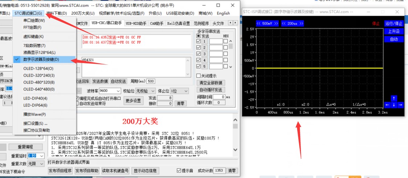
Task: Open the STC调试接口(G) menu
Action: (28, 13)
